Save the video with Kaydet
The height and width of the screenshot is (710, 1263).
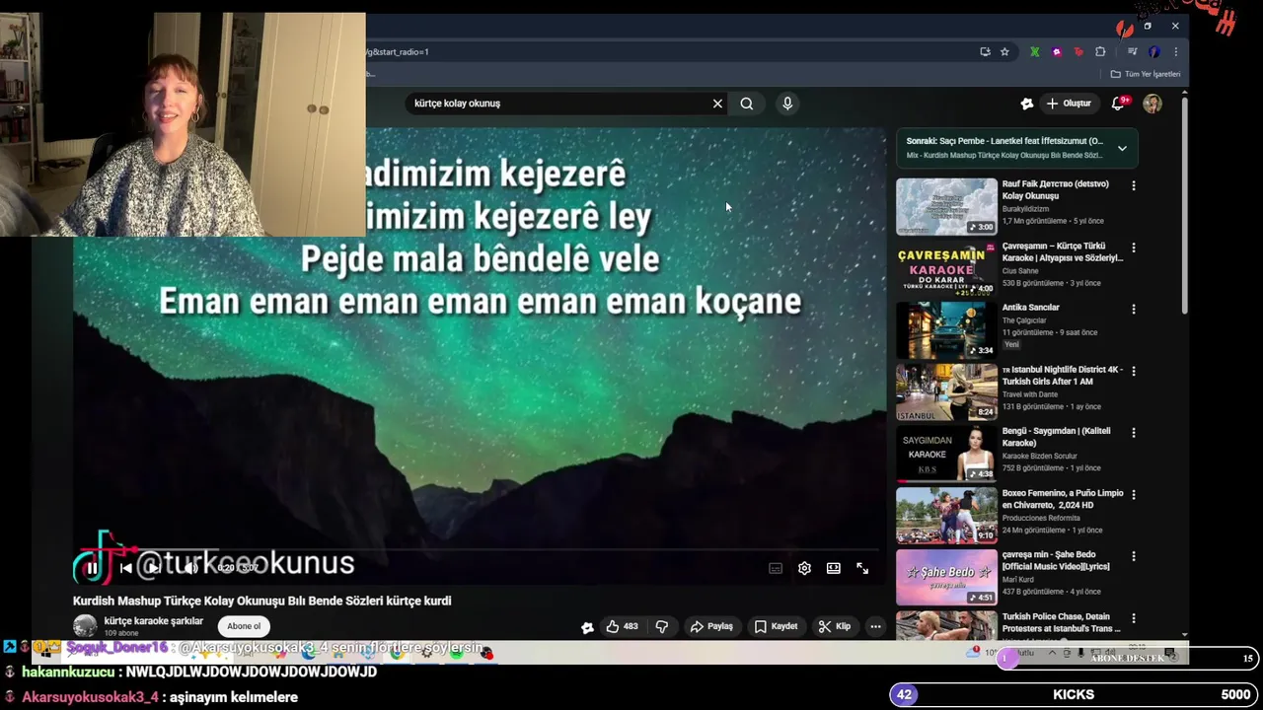click(776, 626)
